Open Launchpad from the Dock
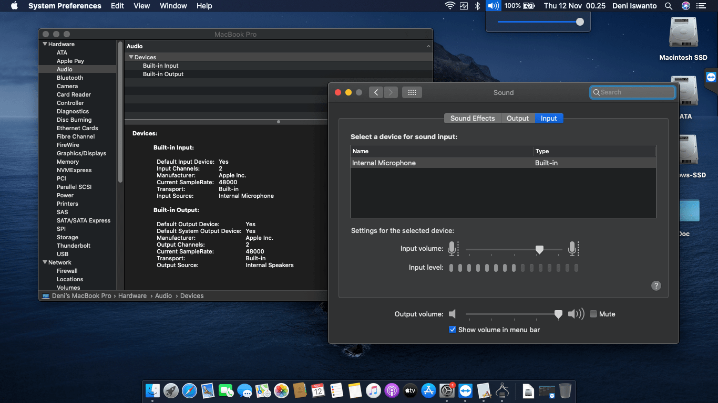This screenshot has height=403, width=718. point(171,390)
